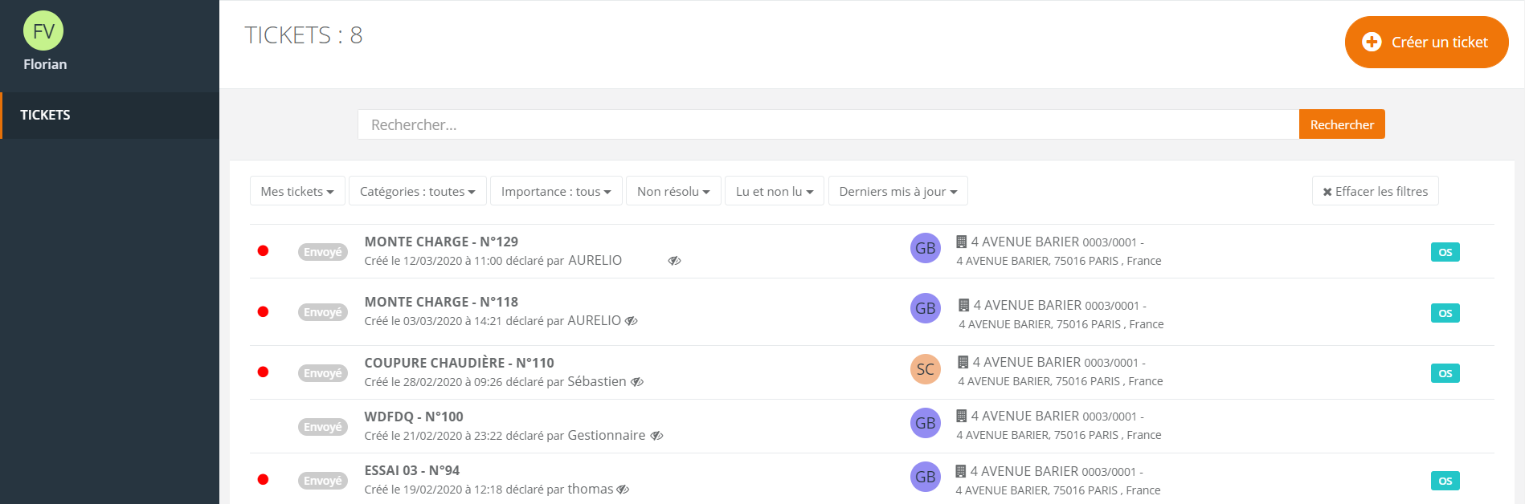
Task: Click the unread eye icon on ticket N°110
Action: [x=637, y=382]
